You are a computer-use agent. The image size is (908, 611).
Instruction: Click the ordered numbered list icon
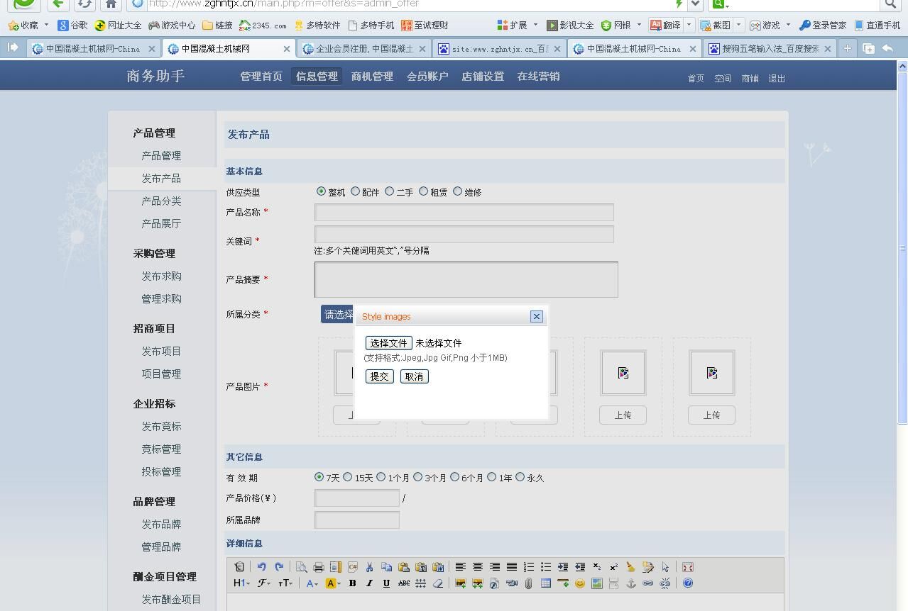pyautogui.click(x=528, y=567)
